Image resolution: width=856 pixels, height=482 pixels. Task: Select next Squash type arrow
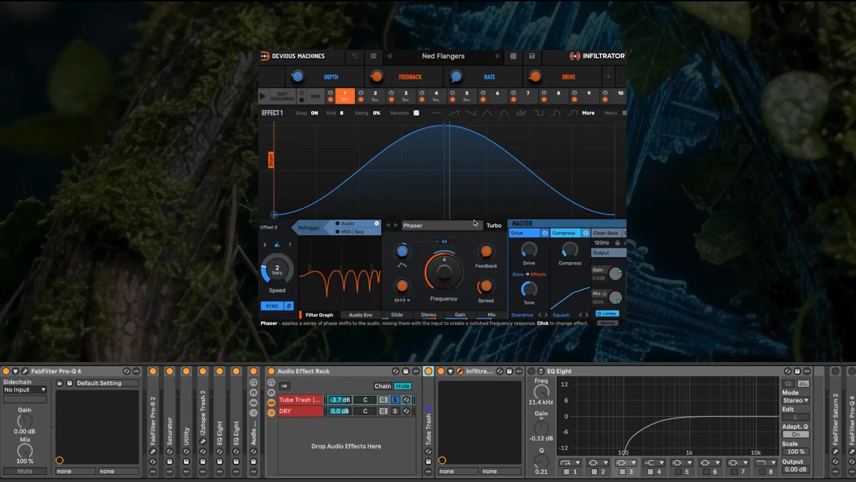tap(587, 315)
